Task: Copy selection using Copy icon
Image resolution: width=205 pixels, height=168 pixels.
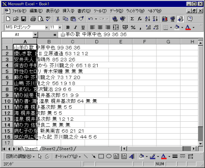Action: (65, 19)
